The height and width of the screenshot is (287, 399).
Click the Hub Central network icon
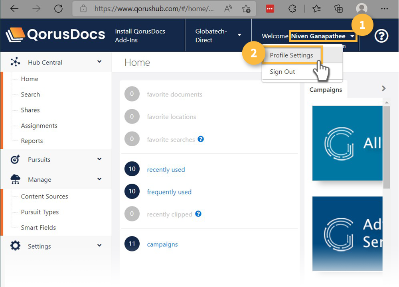pyautogui.click(x=15, y=62)
